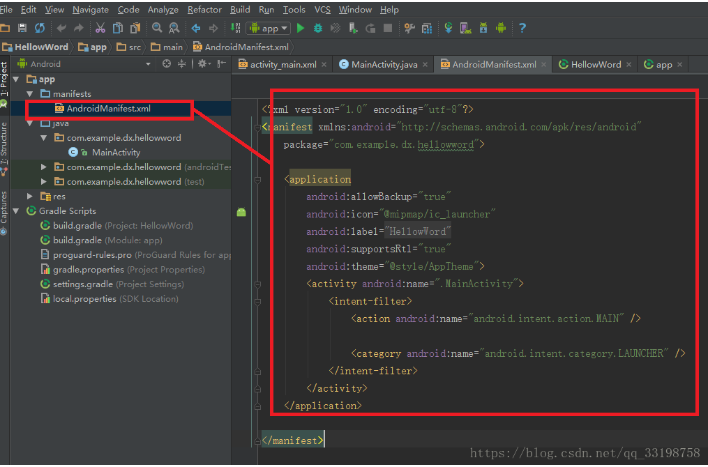This screenshot has height=467, width=708.
Task: Hide the Project panel with the hide icon
Action: pyautogui.click(x=221, y=63)
